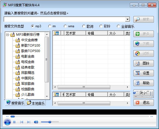Click the player fast-forward double-arrow icon
This screenshot has height=129, width=159.
point(152,116)
